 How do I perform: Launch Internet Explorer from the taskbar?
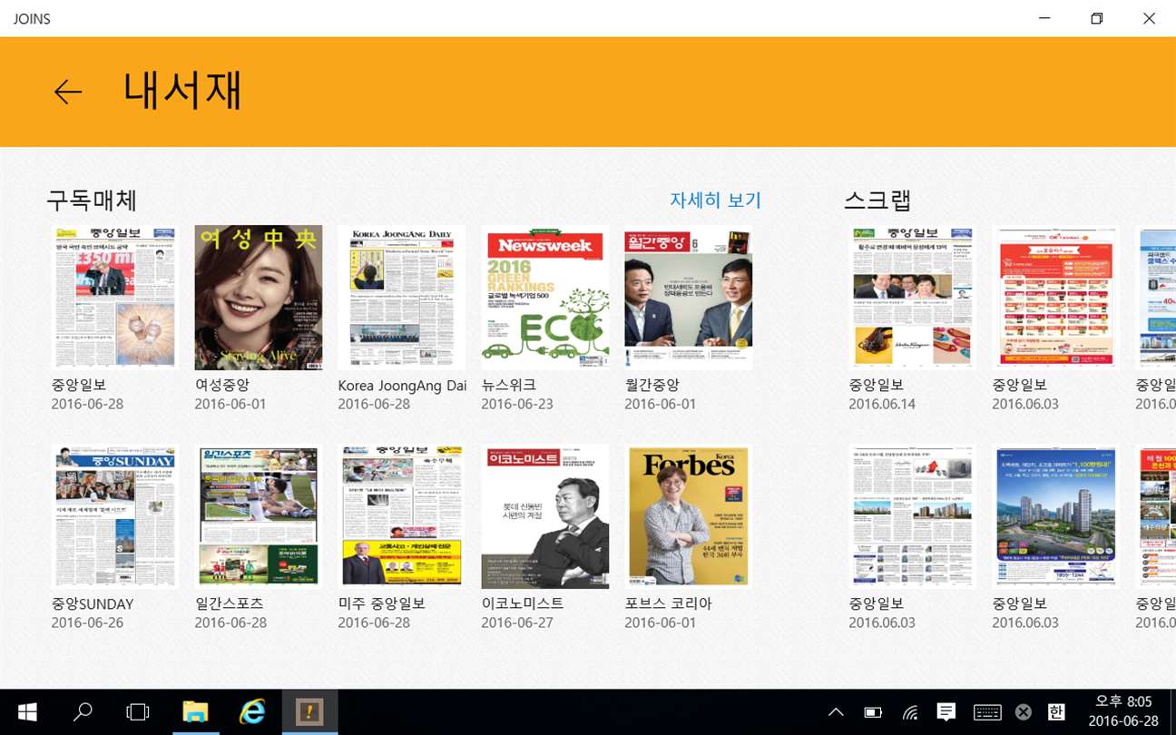(251, 712)
